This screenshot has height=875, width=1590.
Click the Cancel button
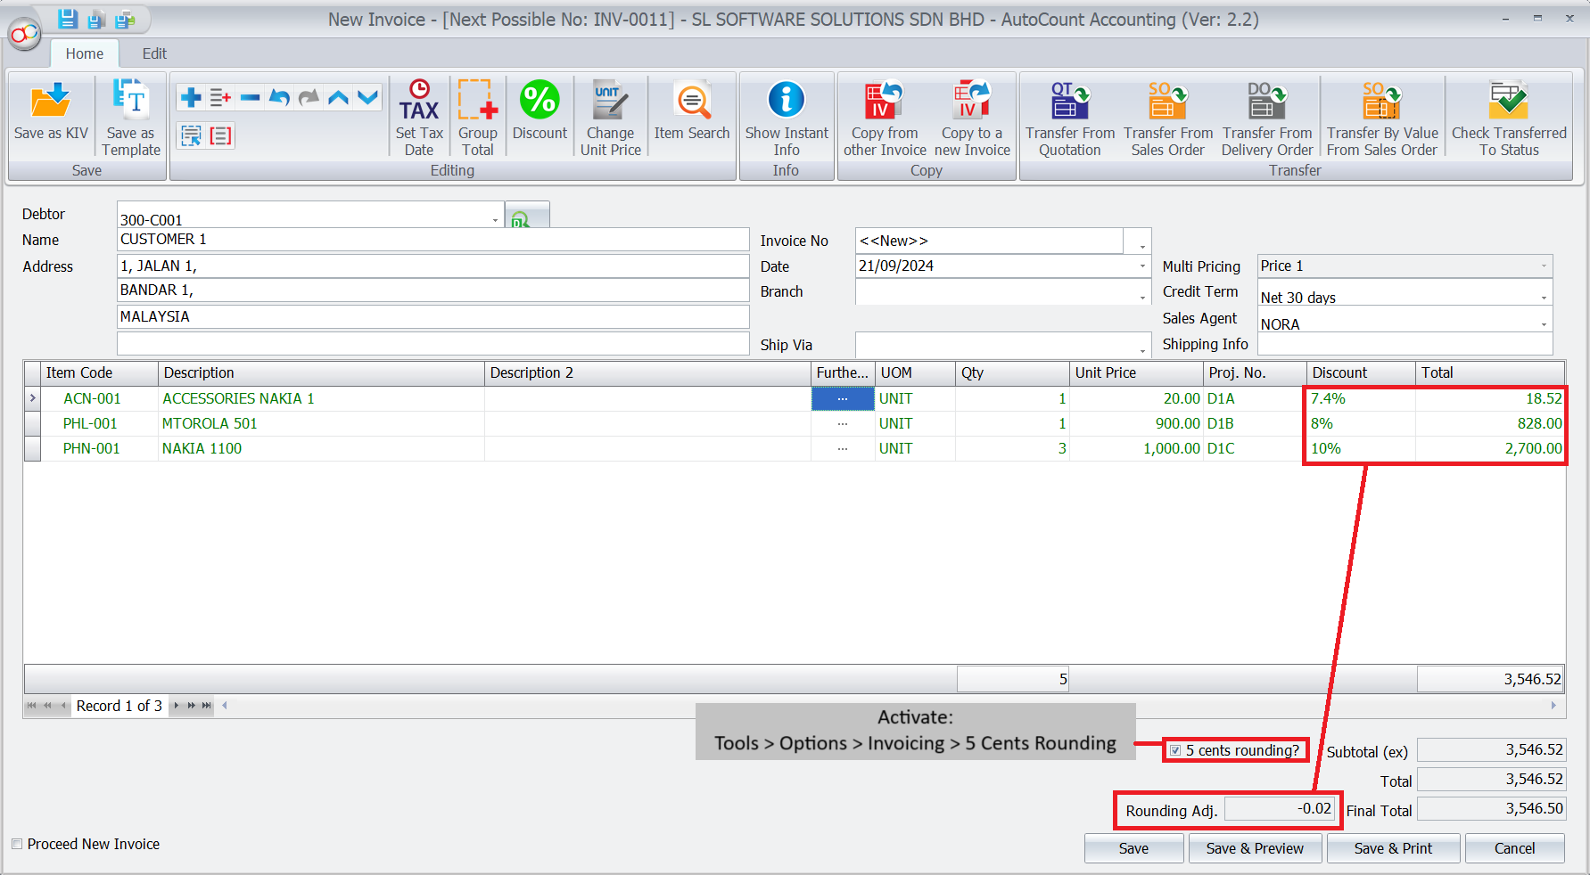pos(1514,848)
